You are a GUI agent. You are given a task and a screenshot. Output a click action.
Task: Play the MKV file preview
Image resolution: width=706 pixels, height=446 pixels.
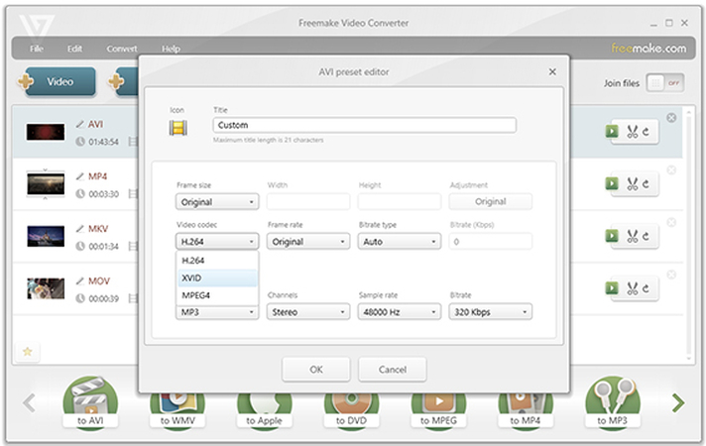pyautogui.click(x=612, y=236)
